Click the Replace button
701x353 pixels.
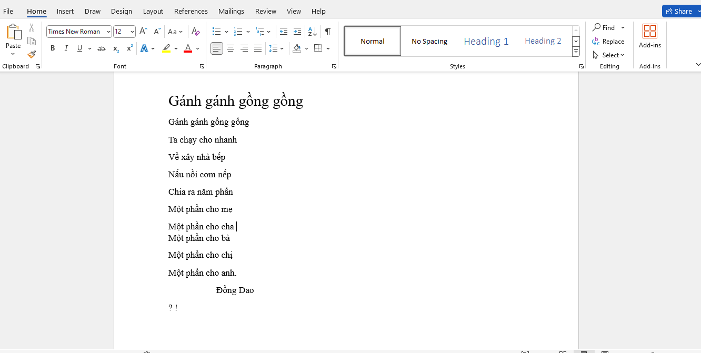pos(608,42)
